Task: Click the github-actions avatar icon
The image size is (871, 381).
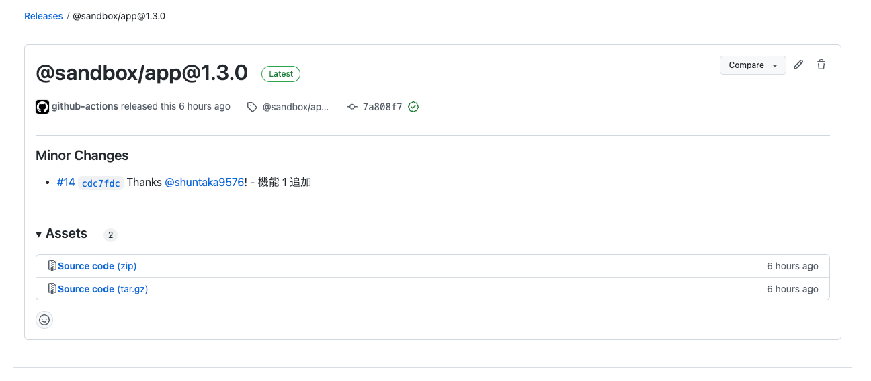Action: click(42, 107)
